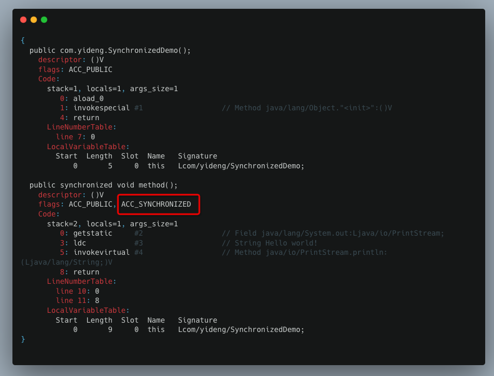Select the ACC_SYNCHRONIZED flag text
Screen dimensions: 494x376
(156, 204)
